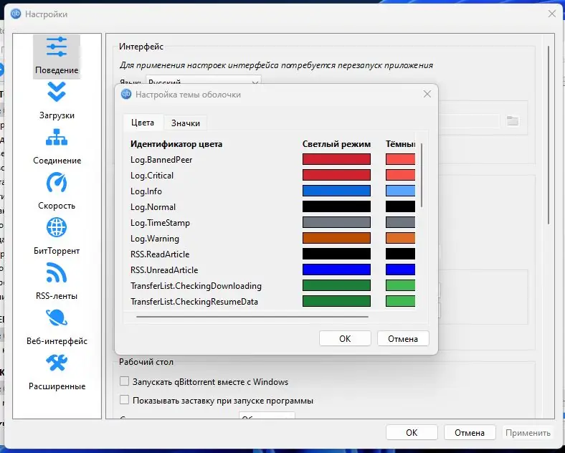Viewport: 565px width, 453px height.
Task: Pick Log.BannedPeer dark mode color
Action: click(400, 159)
